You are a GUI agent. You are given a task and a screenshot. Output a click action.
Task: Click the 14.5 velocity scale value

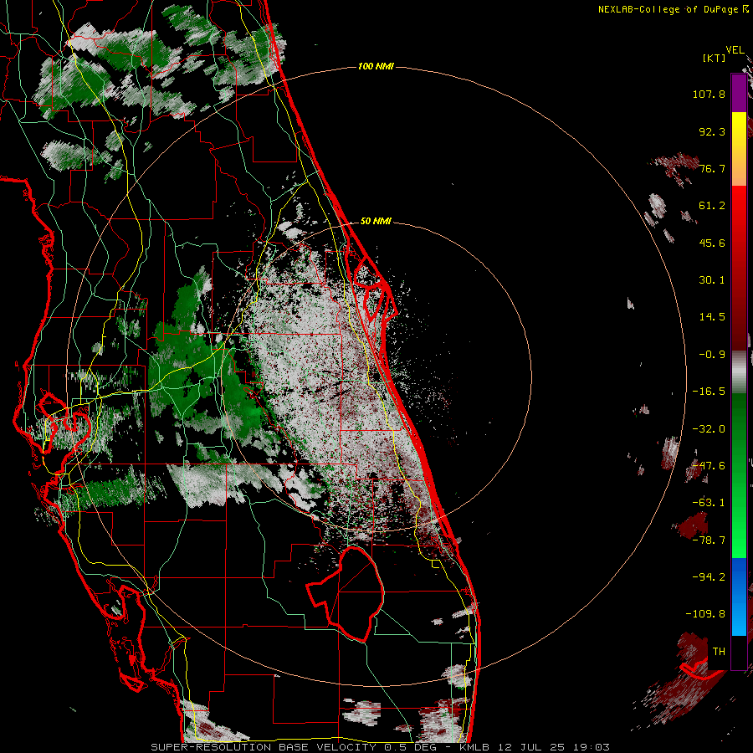(x=712, y=317)
